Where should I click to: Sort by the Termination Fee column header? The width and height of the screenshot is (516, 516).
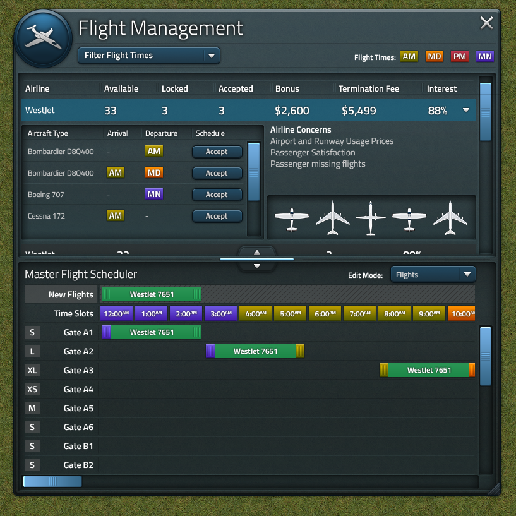pyautogui.click(x=369, y=88)
